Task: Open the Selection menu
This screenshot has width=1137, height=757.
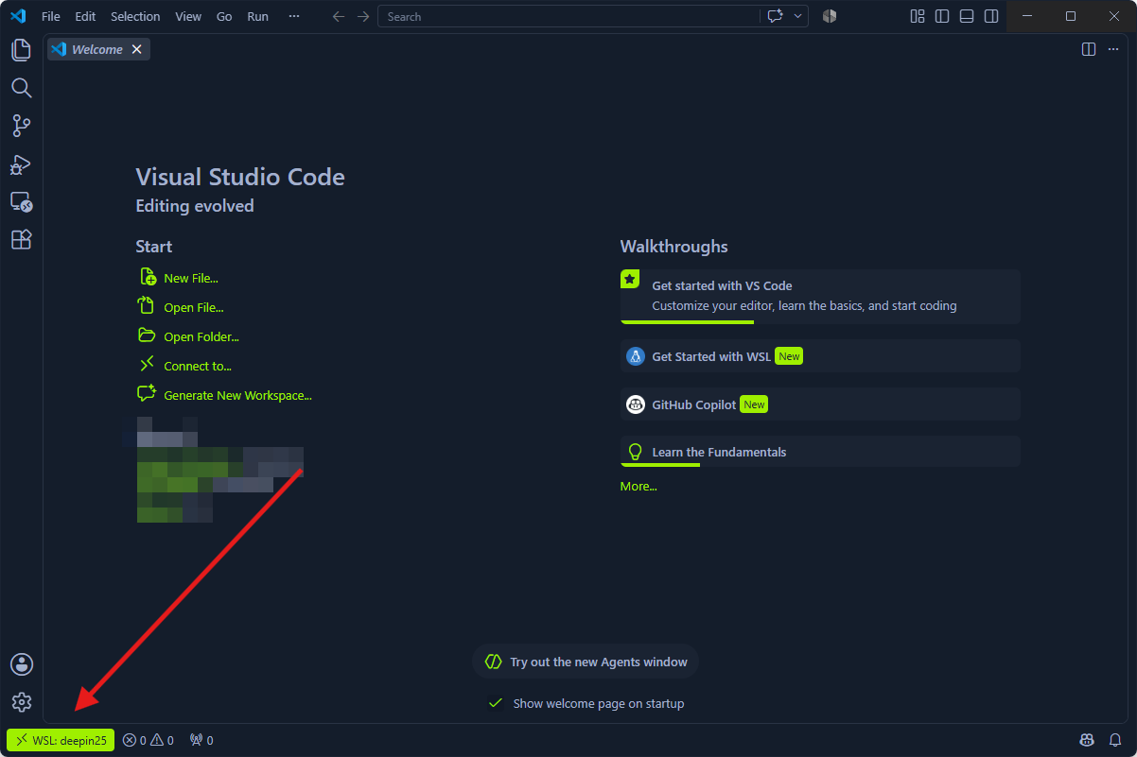Action: click(135, 16)
